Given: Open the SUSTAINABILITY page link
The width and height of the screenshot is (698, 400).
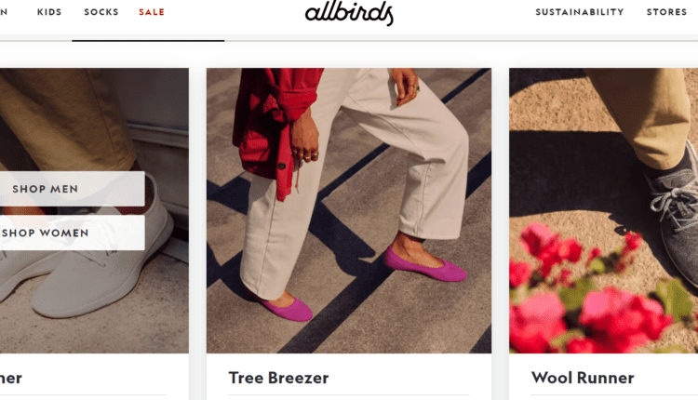Looking at the screenshot, I should 580,12.
